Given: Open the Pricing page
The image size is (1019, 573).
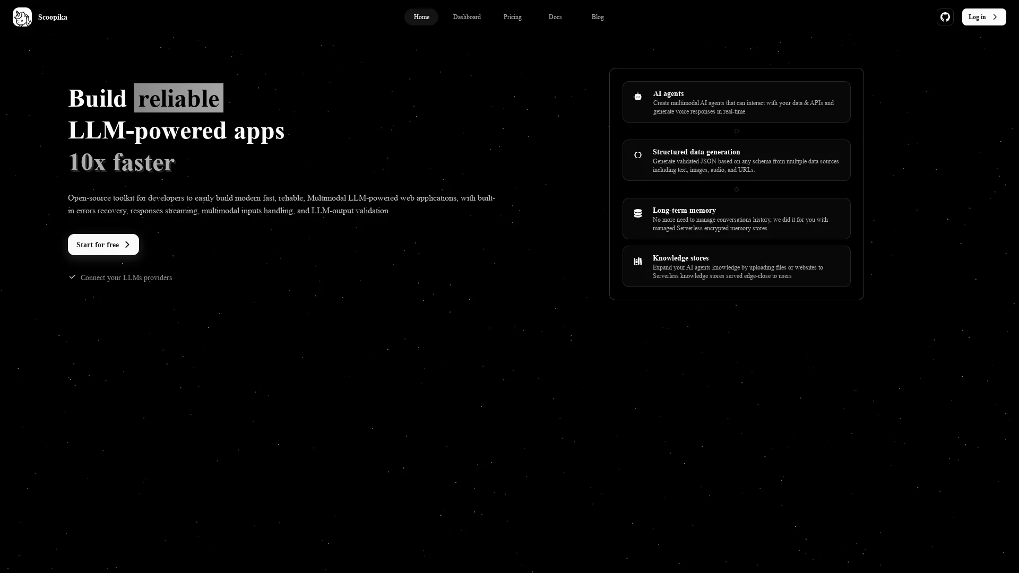Looking at the screenshot, I should click(513, 17).
